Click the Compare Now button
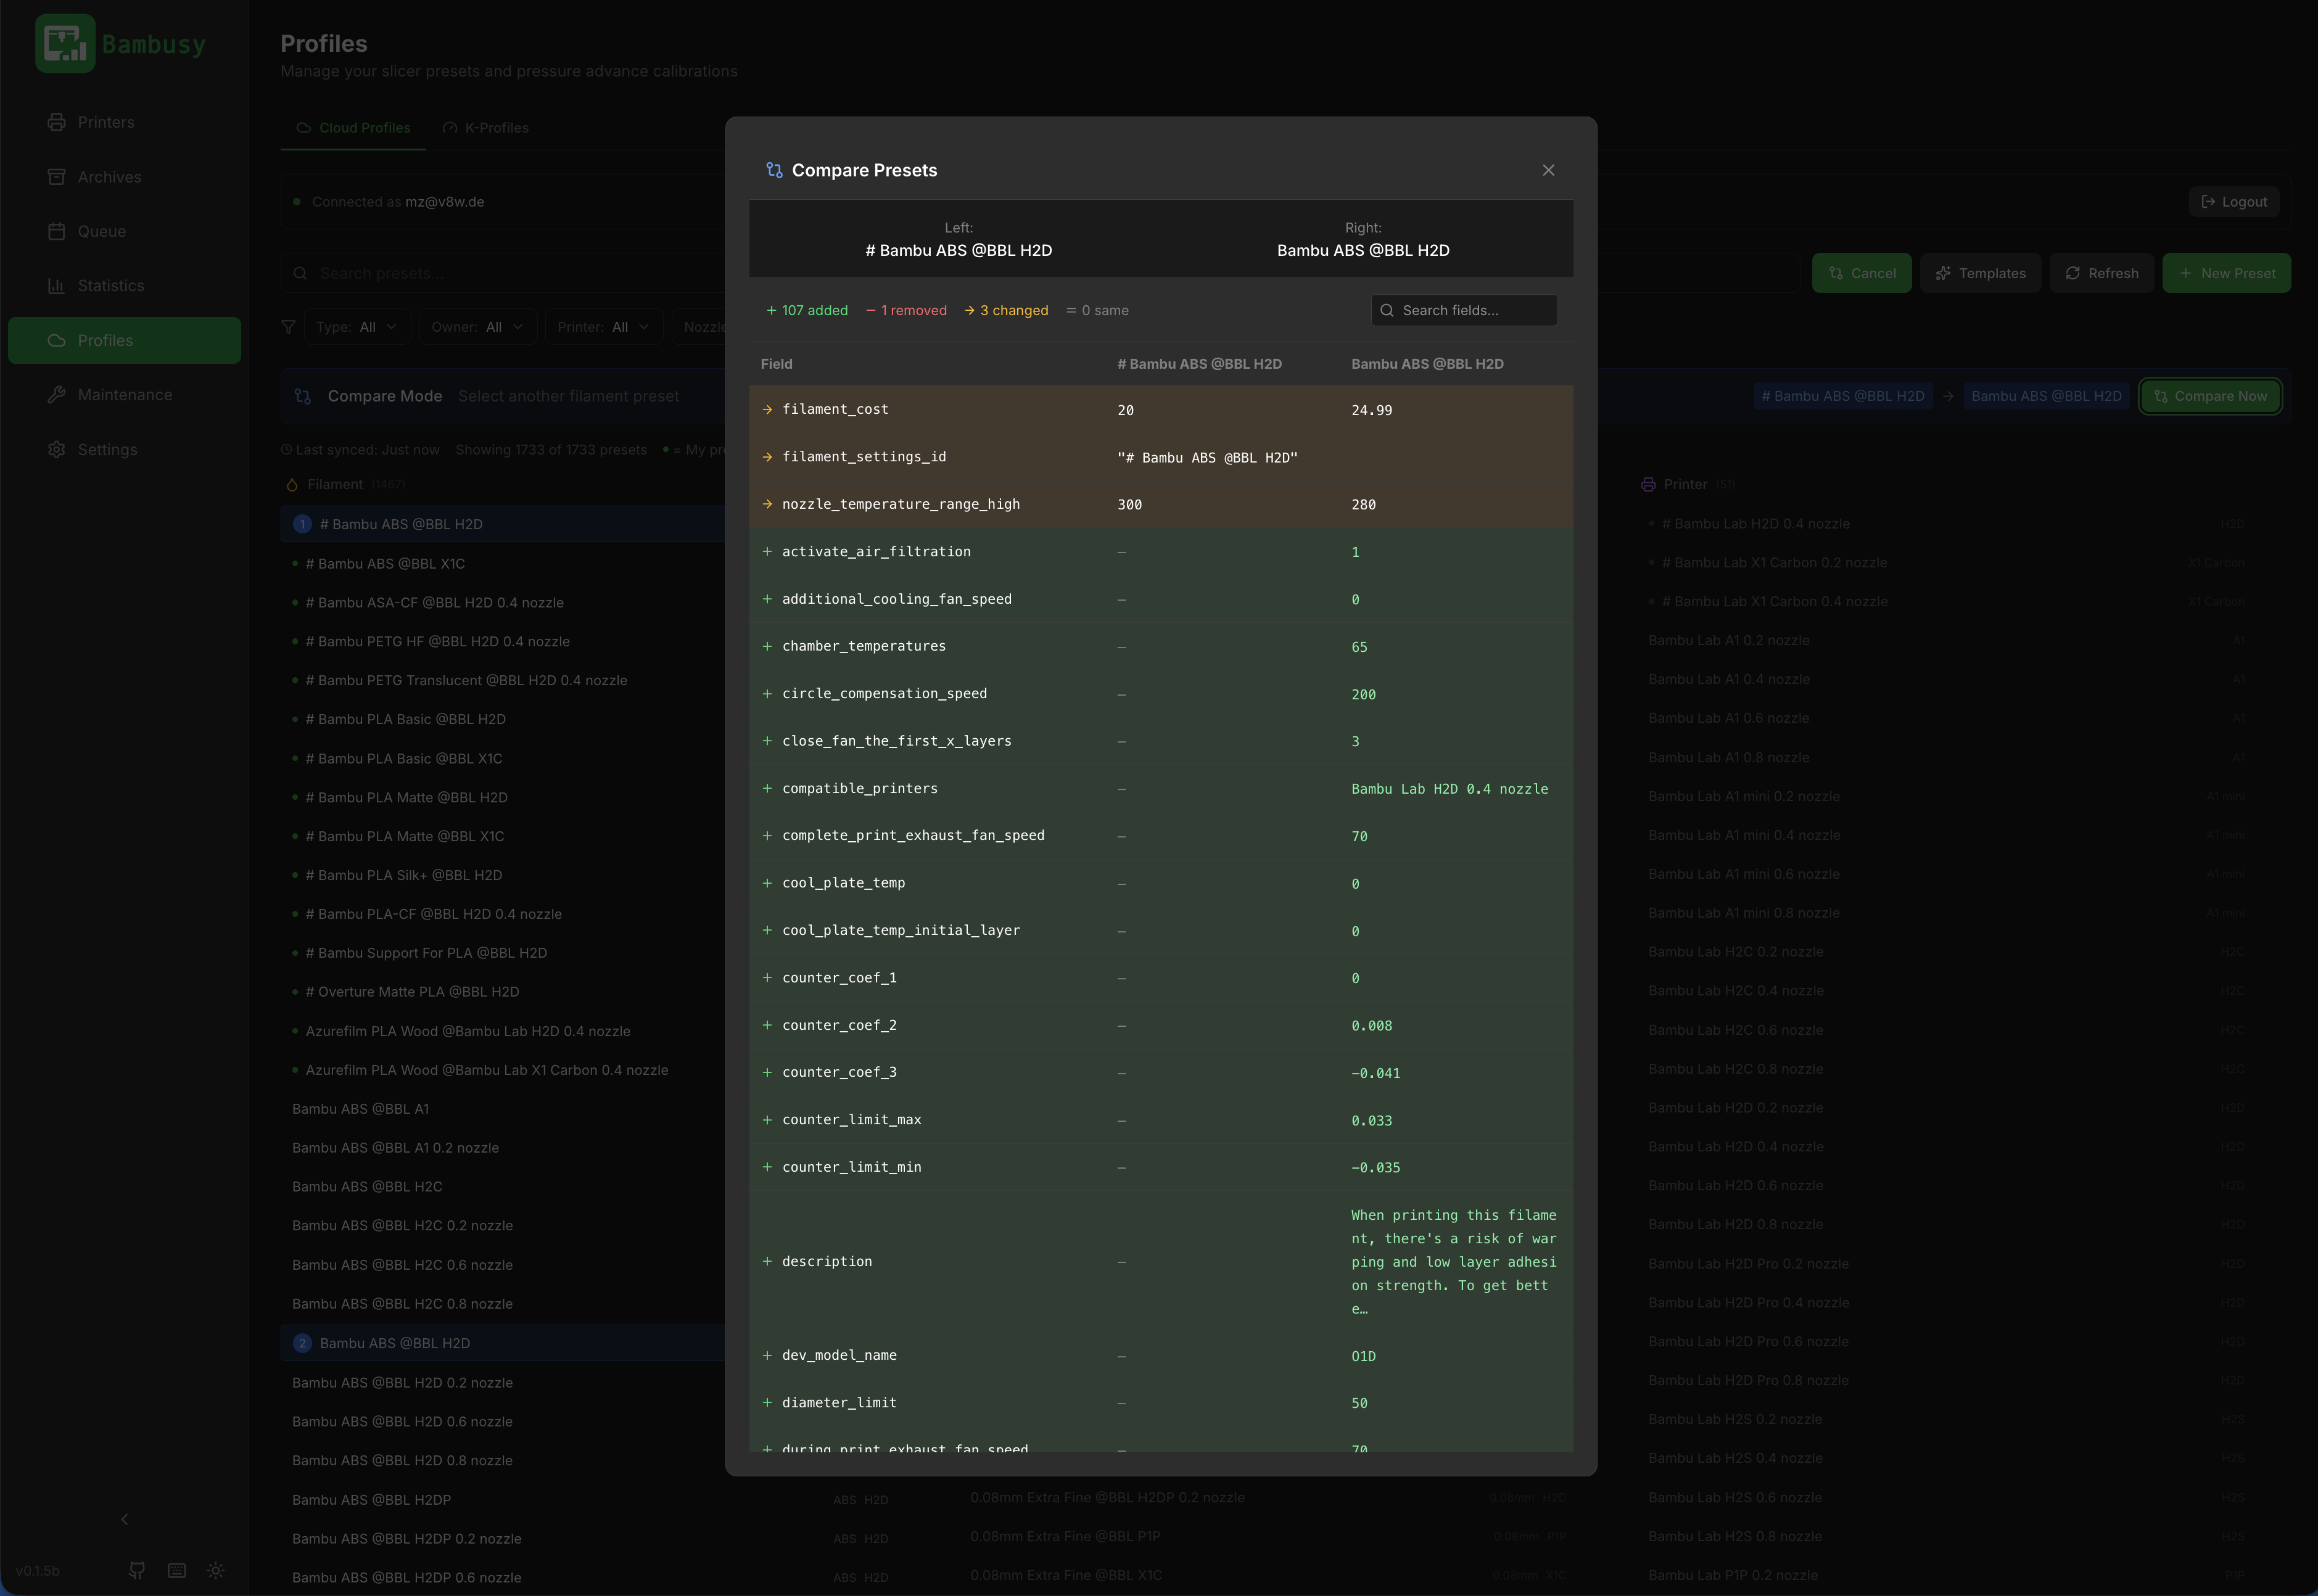 [2210, 396]
